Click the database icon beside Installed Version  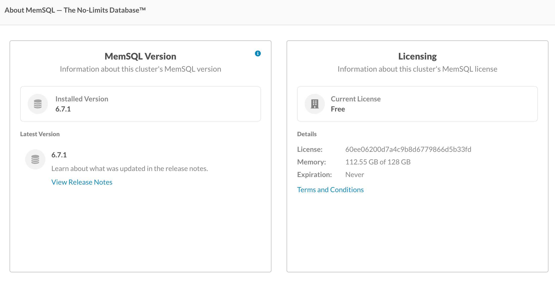38,104
